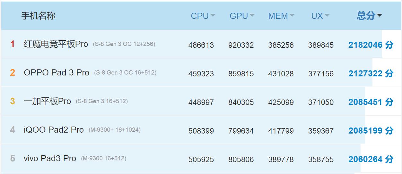Viewport: 402px width, 174px height.
Task: Click rank number 5 badge
Action: click(13, 158)
